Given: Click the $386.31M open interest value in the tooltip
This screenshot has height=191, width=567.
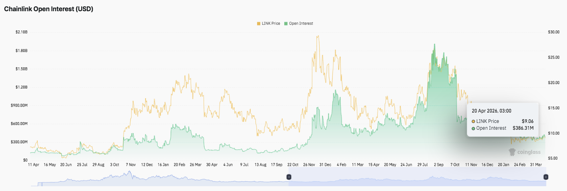Looking at the screenshot, I should click(x=523, y=129).
